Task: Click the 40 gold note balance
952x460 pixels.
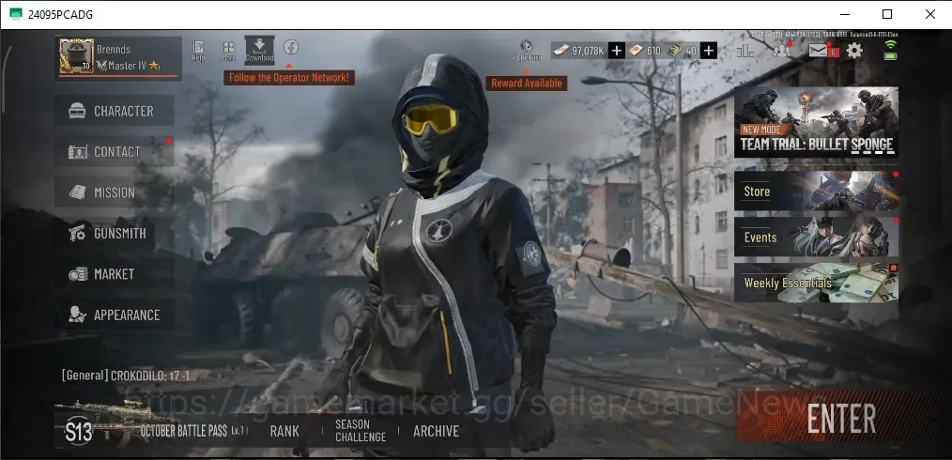Action: point(682,51)
